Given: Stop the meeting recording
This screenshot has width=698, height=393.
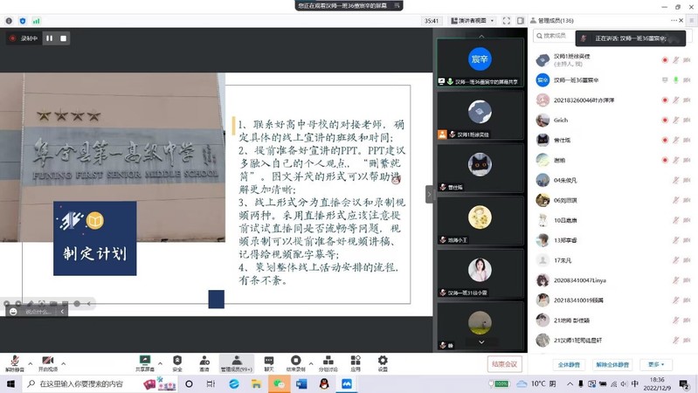Looking at the screenshot, I should point(63,38).
